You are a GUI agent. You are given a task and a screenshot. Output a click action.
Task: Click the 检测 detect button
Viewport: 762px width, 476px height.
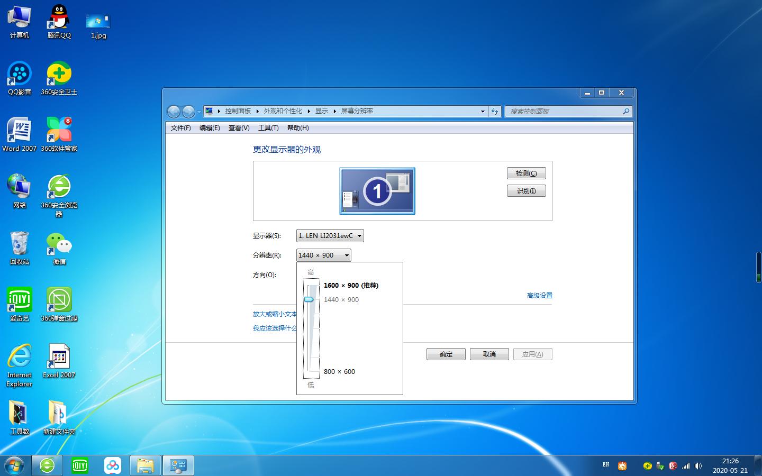coord(526,173)
